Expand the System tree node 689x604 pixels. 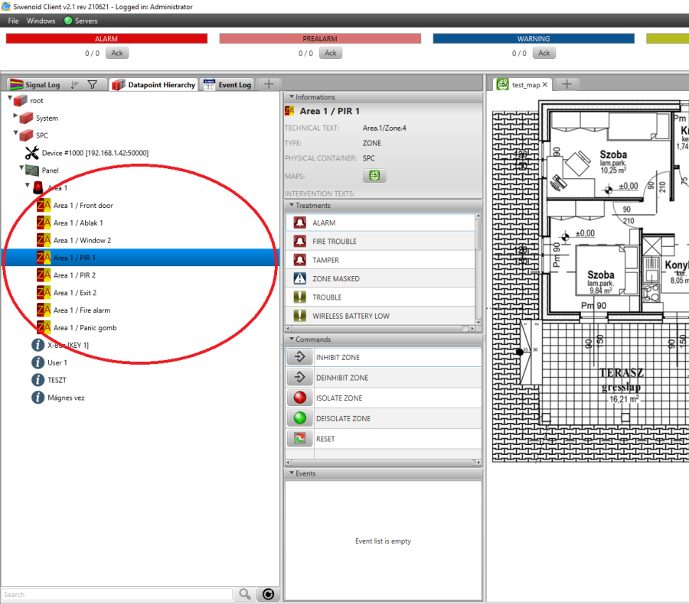(16, 117)
